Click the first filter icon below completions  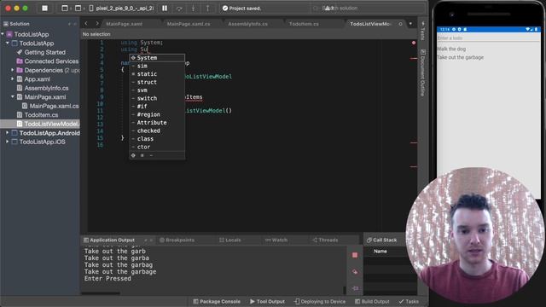(x=133, y=155)
